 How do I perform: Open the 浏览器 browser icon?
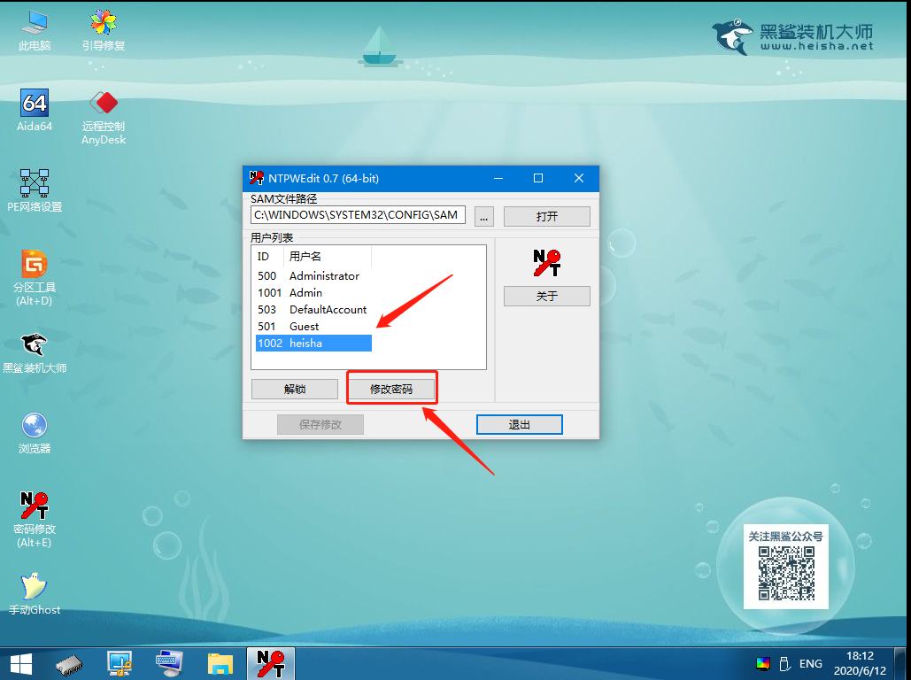pos(35,426)
